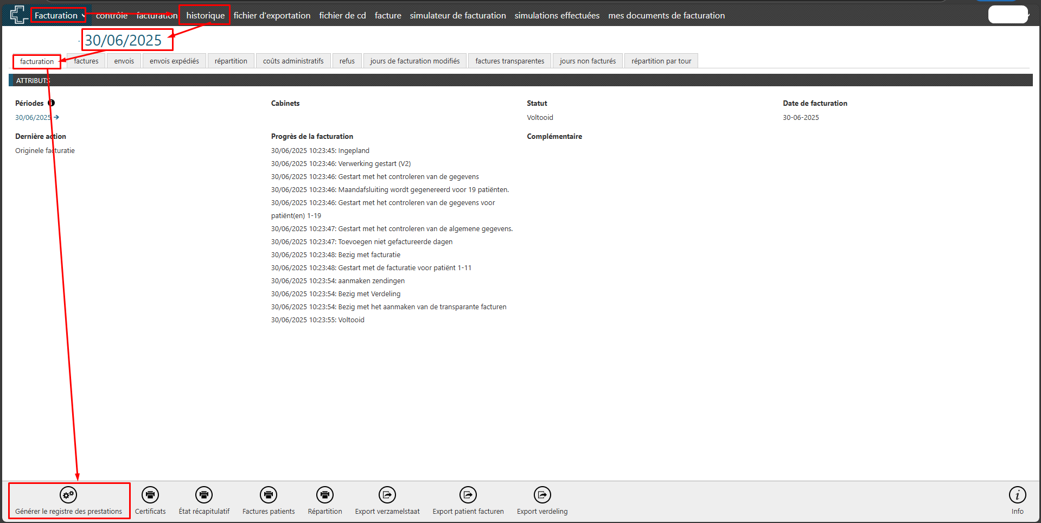1041x523 pixels.
Task: Switch to the répartition tab
Action: pyautogui.click(x=231, y=61)
